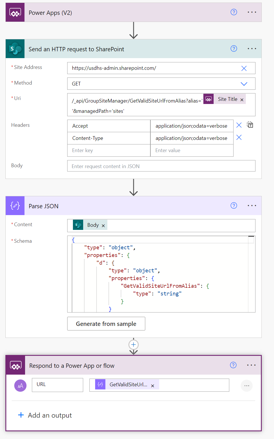Screen dimensions: 274x439
Task: Click the Power Apps icon in Site Title token
Action: pos(208,99)
